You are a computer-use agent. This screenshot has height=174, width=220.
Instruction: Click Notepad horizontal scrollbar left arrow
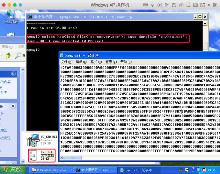point(62,158)
